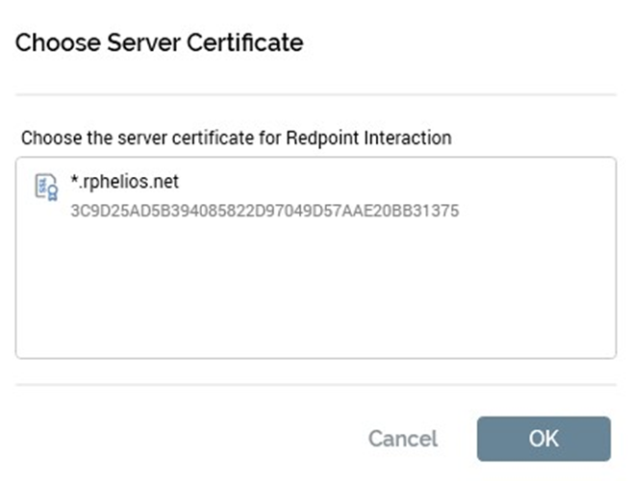Cancel the Choose Server Certificate dialog

(x=402, y=439)
